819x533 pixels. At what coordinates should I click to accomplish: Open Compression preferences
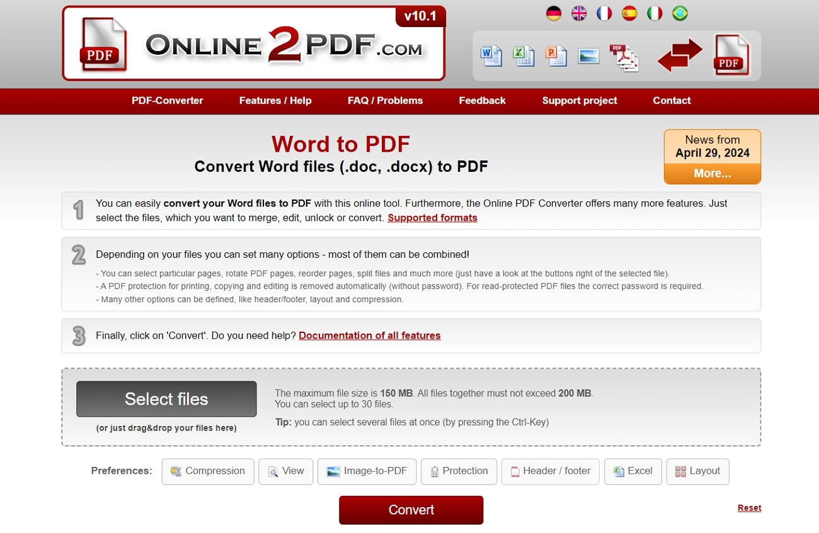click(x=208, y=471)
